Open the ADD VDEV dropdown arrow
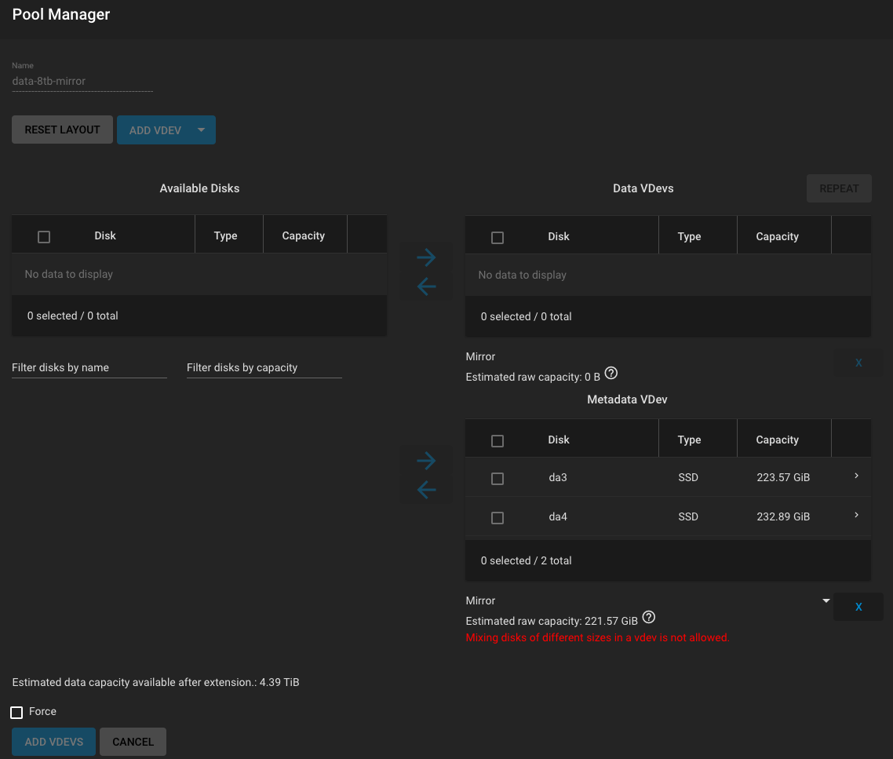893x759 pixels. pos(201,130)
